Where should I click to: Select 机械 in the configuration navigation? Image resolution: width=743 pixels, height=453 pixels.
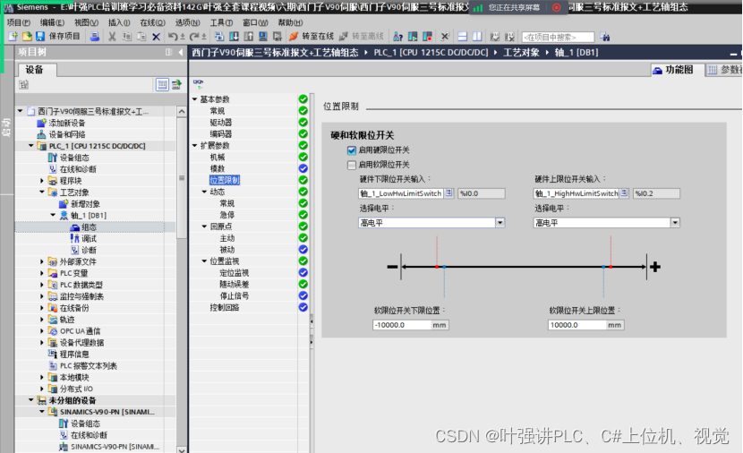(218, 157)
